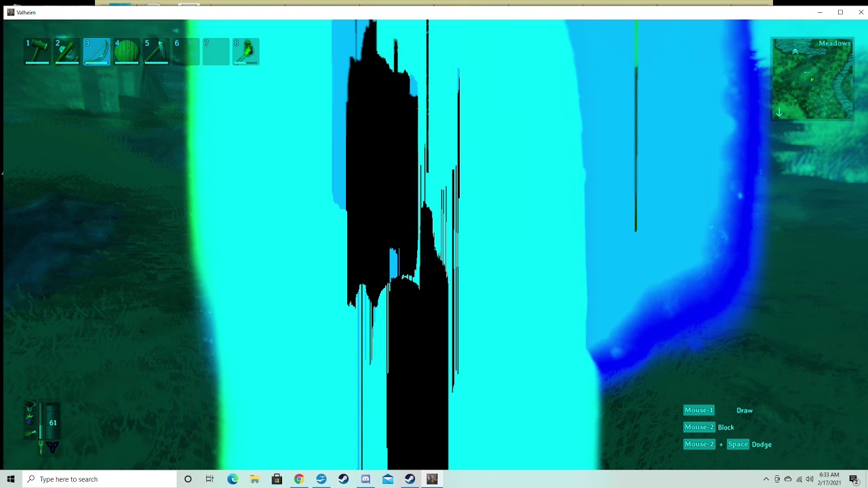Select empty hotbar slot 7

[x=216, y=52]
